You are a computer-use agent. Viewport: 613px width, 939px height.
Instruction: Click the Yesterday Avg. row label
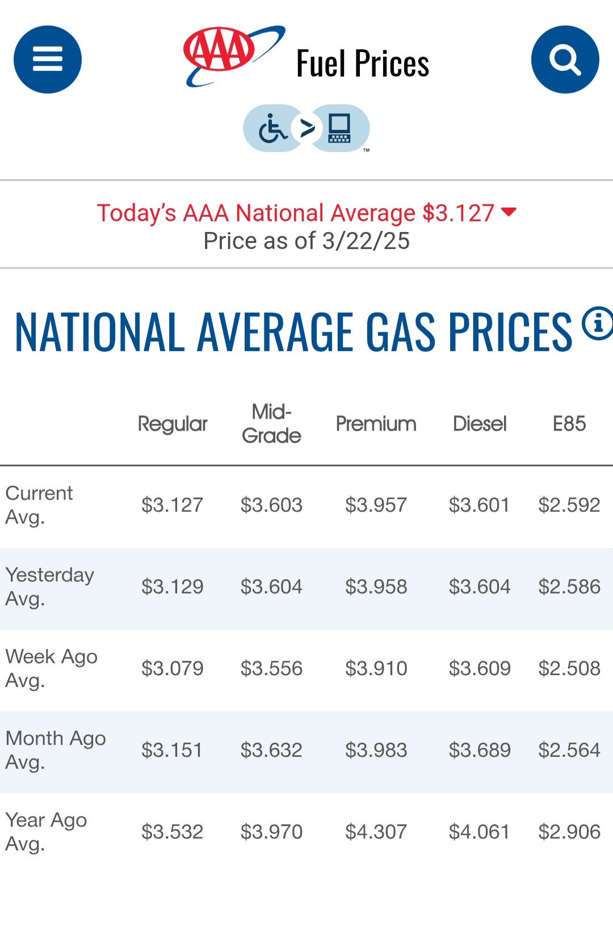point(49,587)
